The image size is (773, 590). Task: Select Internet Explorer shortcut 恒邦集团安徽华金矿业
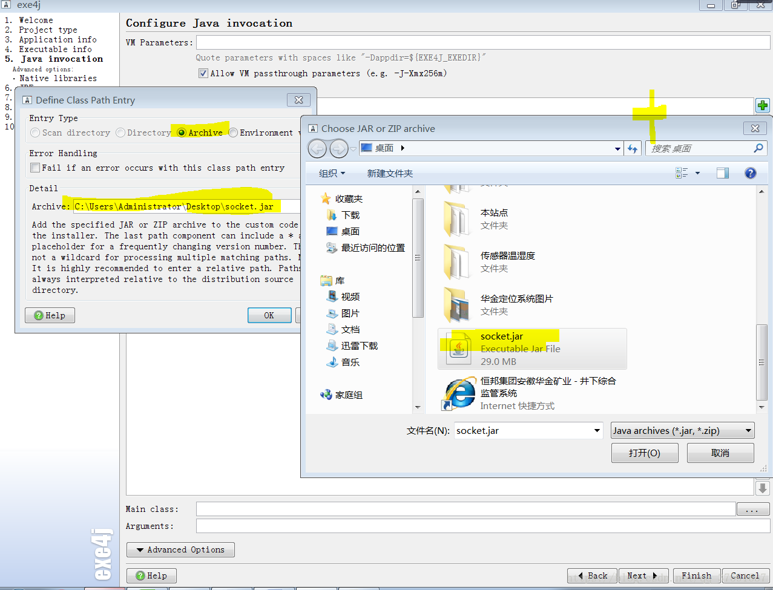531,393
